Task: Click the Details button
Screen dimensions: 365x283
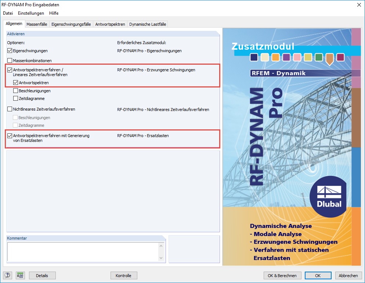Action: pyautogui.click(x=42, y=276)
